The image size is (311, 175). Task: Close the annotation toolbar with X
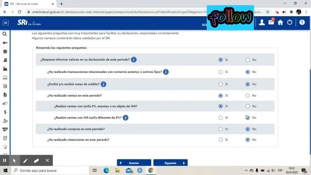click(47, 160)
